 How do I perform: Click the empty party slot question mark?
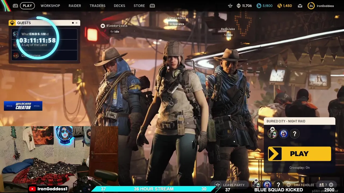point(278,185)
